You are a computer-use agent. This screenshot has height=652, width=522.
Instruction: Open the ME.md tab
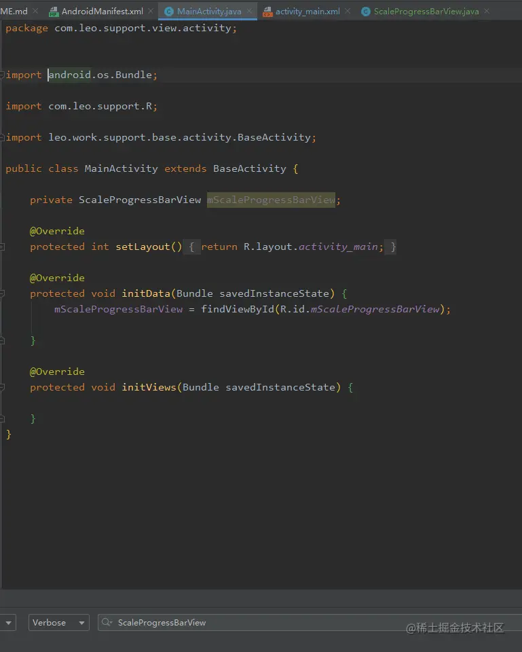click(x=14, y=12)
